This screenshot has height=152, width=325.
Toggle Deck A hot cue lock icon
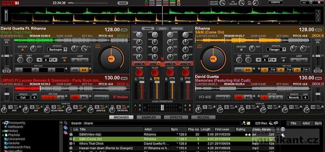66,68
